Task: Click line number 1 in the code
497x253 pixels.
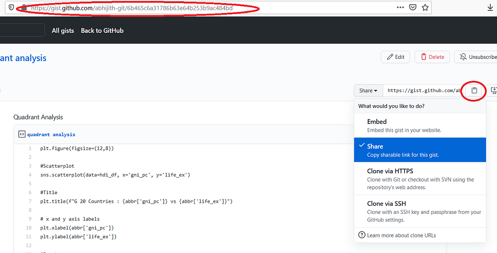Action: click(30, 148)
